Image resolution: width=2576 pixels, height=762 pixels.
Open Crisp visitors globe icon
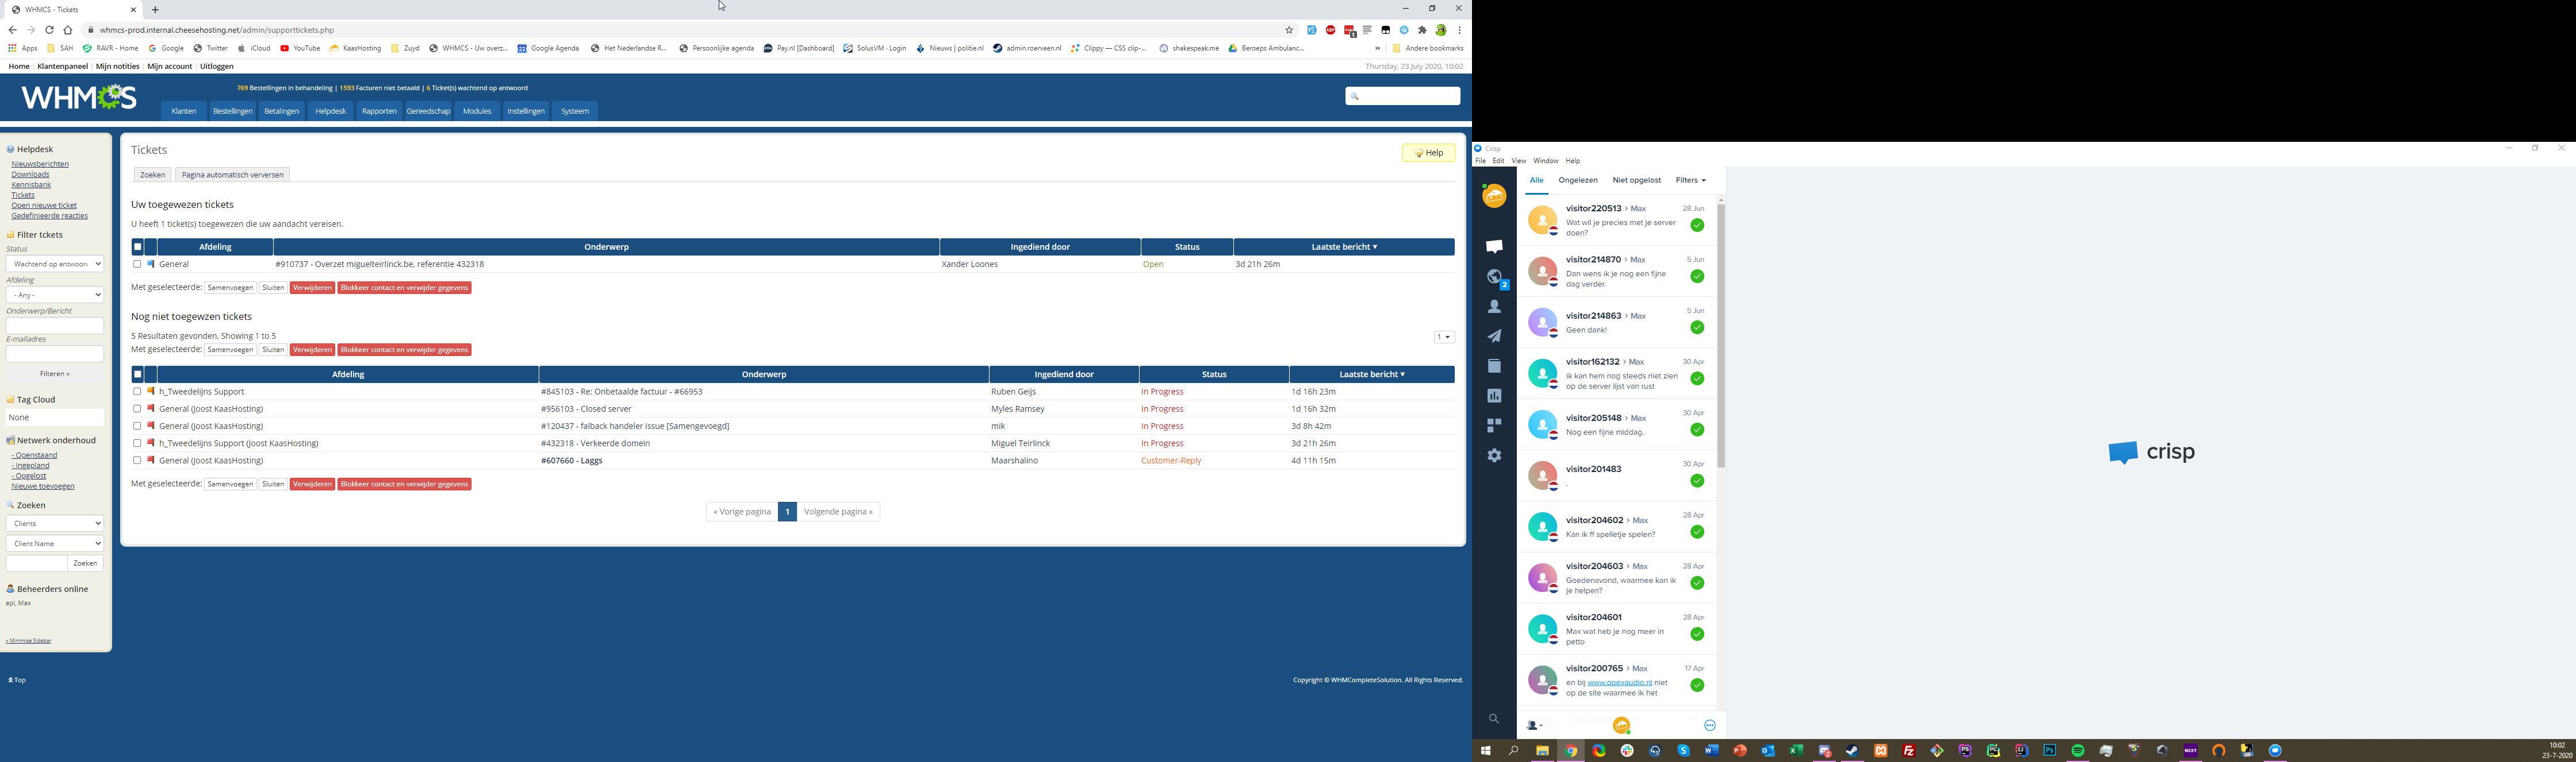(1494, 277)
